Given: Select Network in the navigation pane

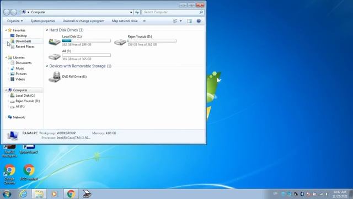Looking at the screenshot, I should [19, 117].
